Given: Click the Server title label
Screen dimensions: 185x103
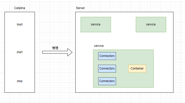Looking at the screenshot, I should pos(80,8).
